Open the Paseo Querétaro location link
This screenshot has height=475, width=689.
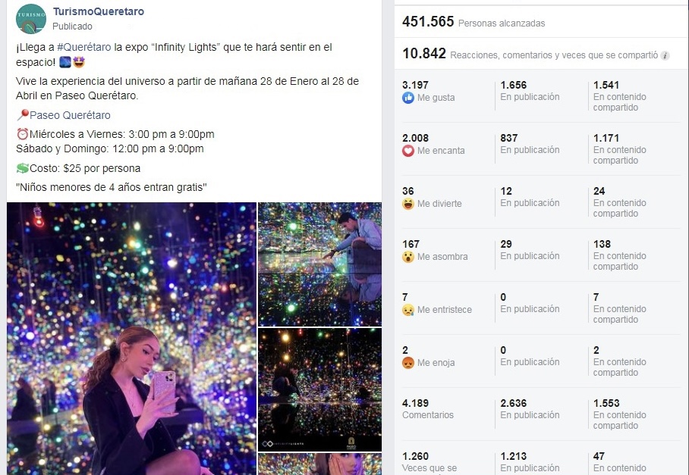70,115
